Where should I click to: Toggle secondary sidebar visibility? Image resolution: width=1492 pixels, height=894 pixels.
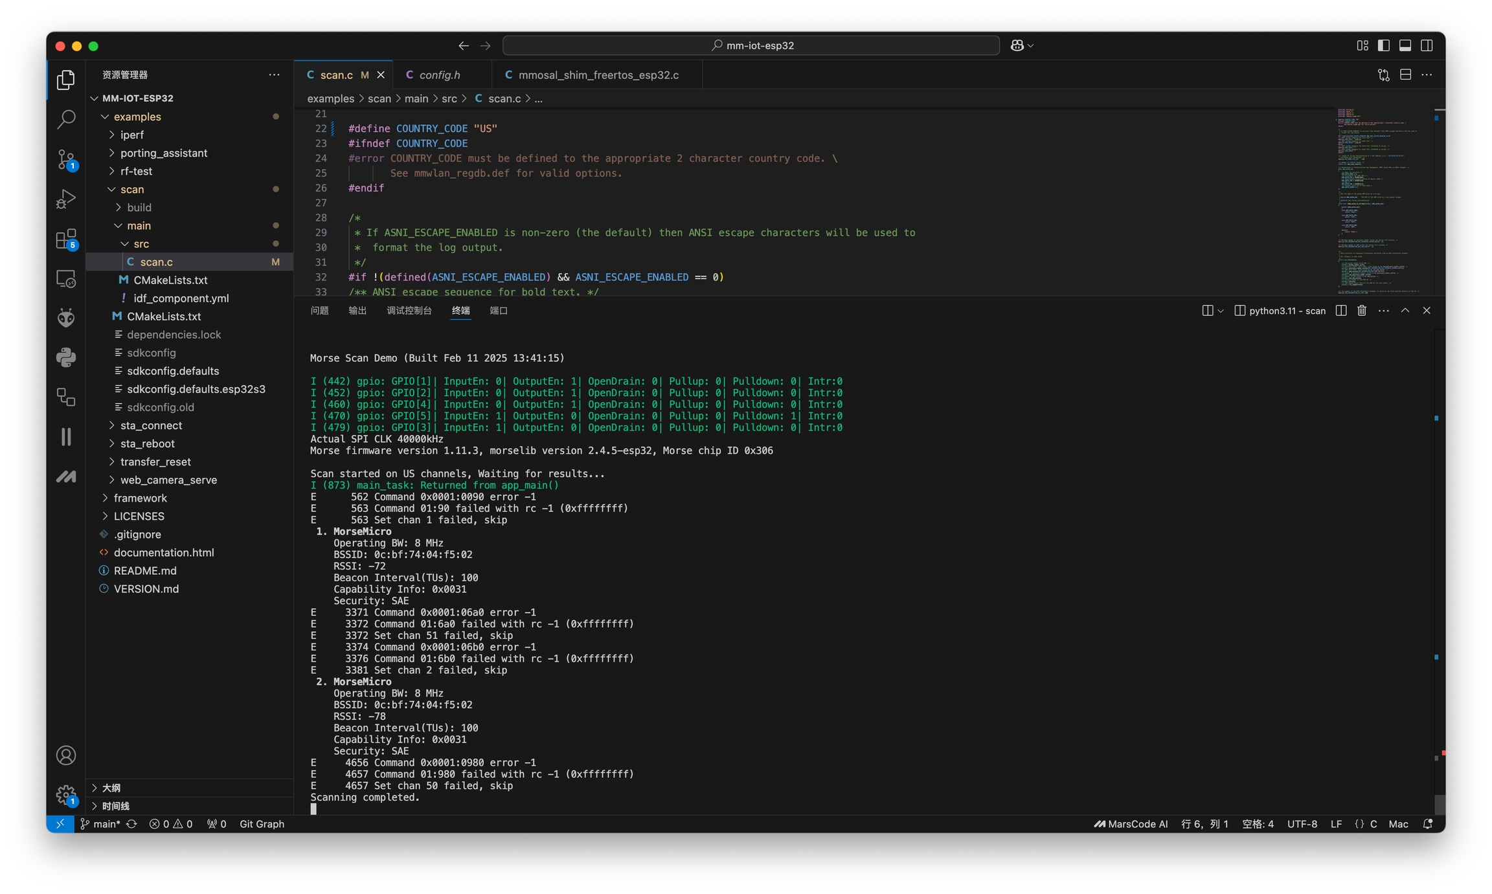pyautogui.click(x=1427, y=45)
